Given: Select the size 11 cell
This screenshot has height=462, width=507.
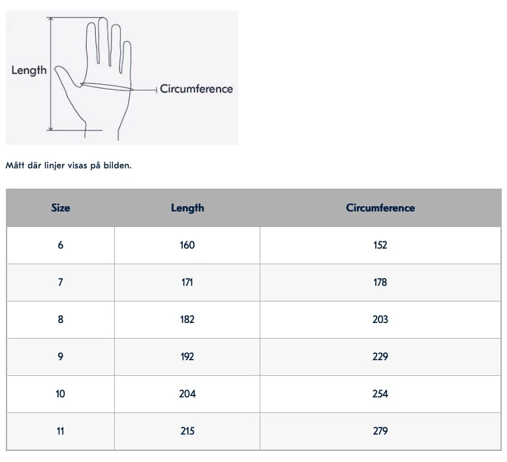Looking at the screenshot, I should pos(61,431).
